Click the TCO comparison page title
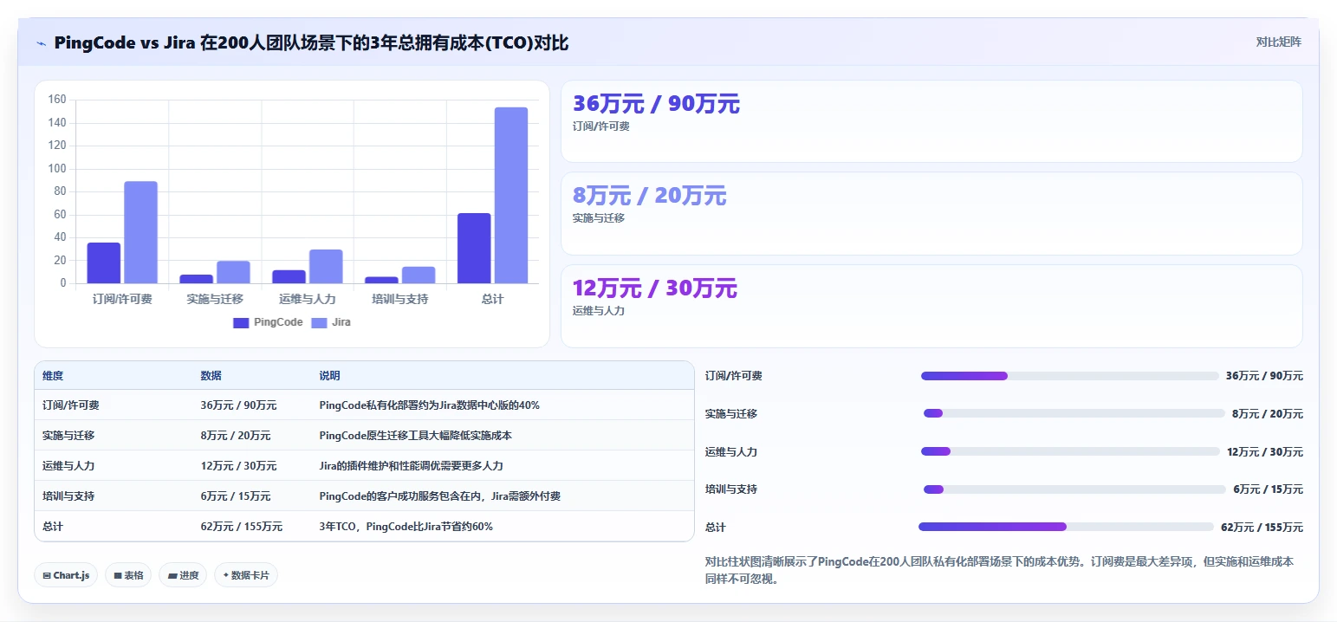The height and width of the screenshot is (622, 1337). pyautogui.click(x=311, y=42)
